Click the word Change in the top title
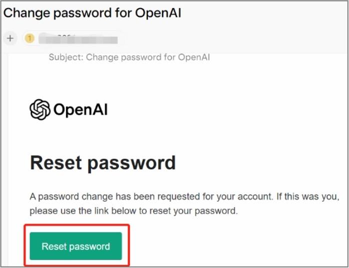This screenshot has width=349, height=268. click(26, 13)
